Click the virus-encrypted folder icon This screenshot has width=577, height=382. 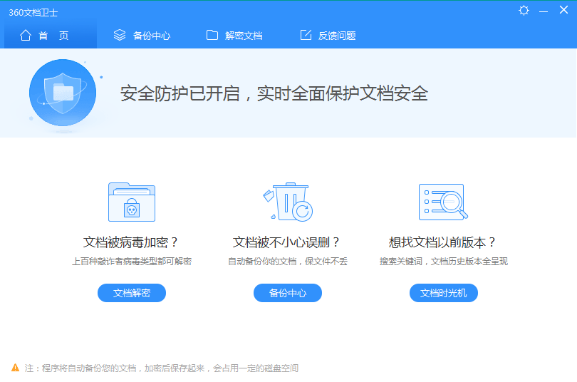tap(131, 202)
